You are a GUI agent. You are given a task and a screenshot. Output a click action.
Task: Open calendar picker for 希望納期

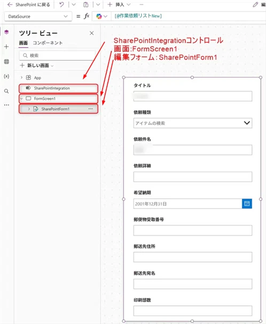click(x=247, y=204)
